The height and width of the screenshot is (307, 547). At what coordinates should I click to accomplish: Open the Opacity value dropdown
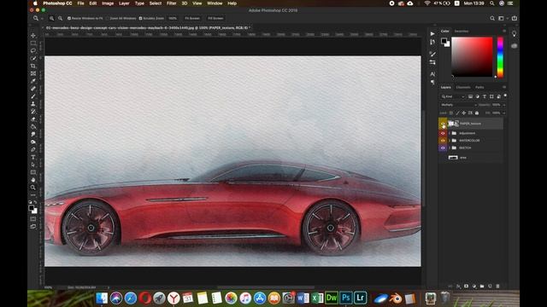504,105
